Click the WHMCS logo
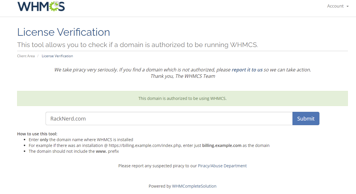The width and height of the screenshot is (356, 194). click(41, 6)
